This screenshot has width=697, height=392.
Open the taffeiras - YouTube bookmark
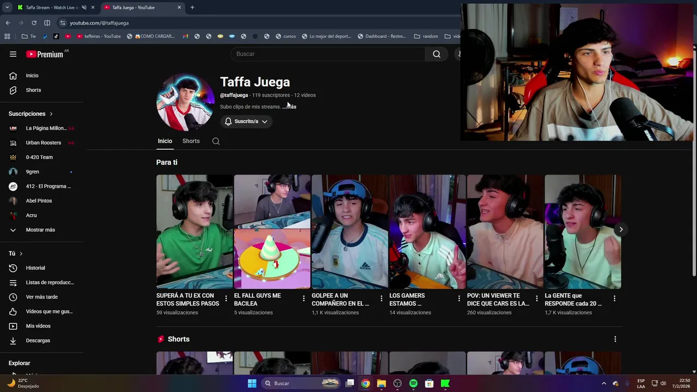[99, 36]
